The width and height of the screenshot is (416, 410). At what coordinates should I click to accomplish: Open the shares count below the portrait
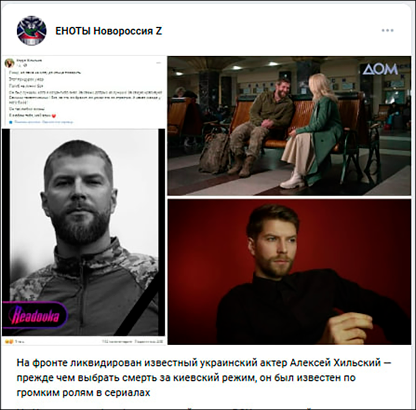pyautogui.click(x=148, y=342)
